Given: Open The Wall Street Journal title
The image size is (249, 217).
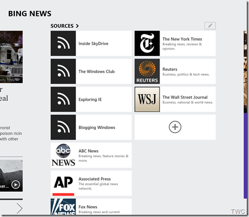Looking at the screenshot, I should click(x=185, y=97).
